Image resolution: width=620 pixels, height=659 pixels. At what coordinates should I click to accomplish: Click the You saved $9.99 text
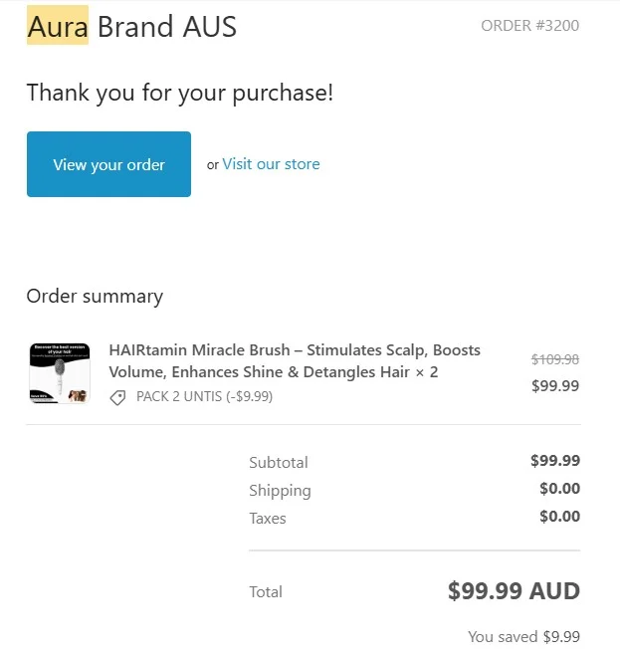pyautogui.click(x=523, y=637)
